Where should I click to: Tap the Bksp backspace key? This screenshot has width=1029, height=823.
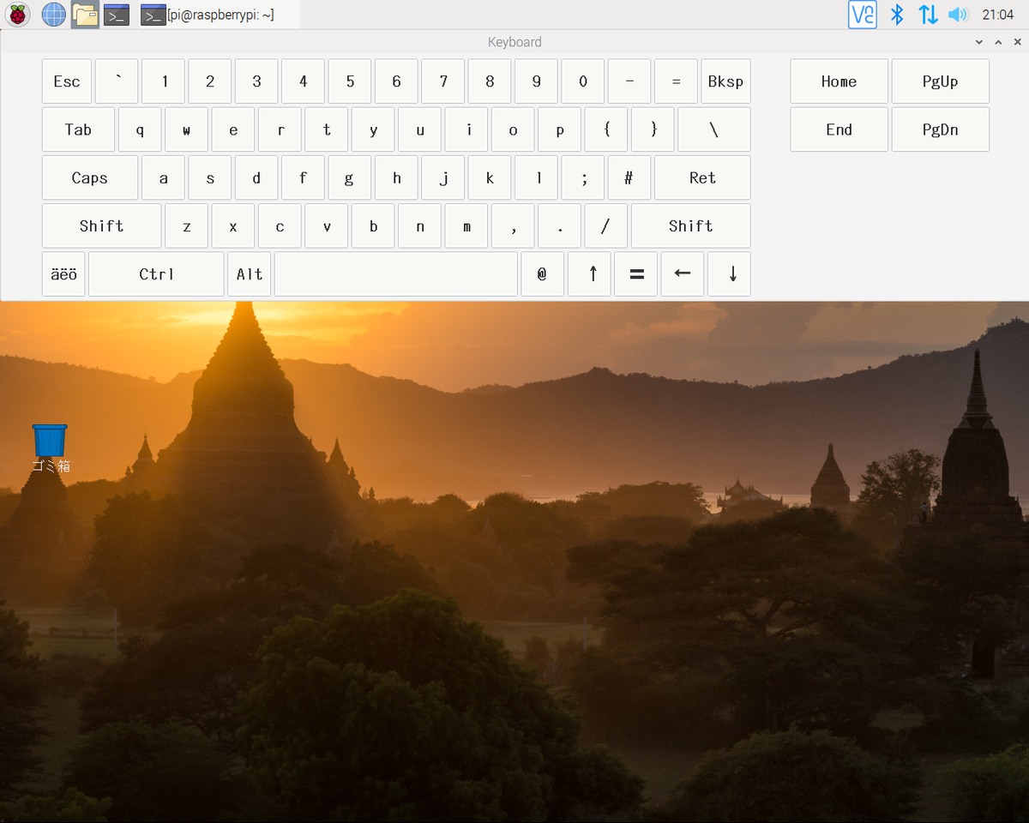click(725, 81)
